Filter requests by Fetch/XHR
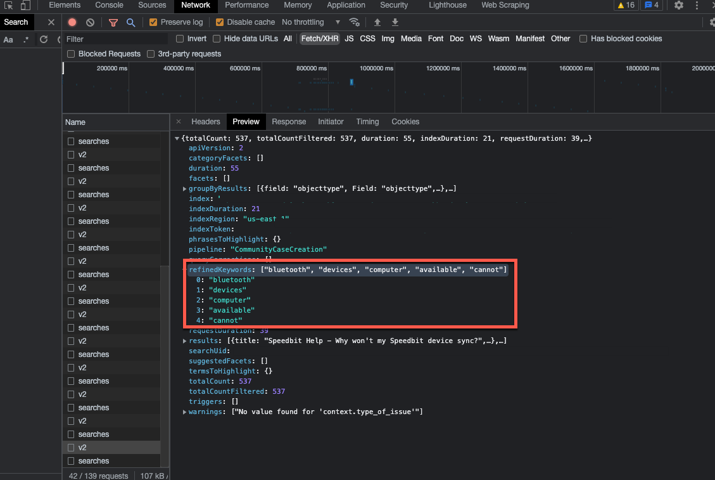Viewport: 715px width, 480px height. click(320, 39)
